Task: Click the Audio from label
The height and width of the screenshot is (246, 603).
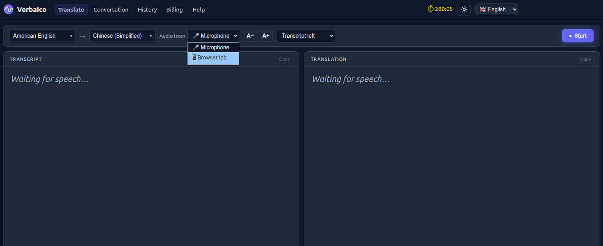Action: coord(172,36)
